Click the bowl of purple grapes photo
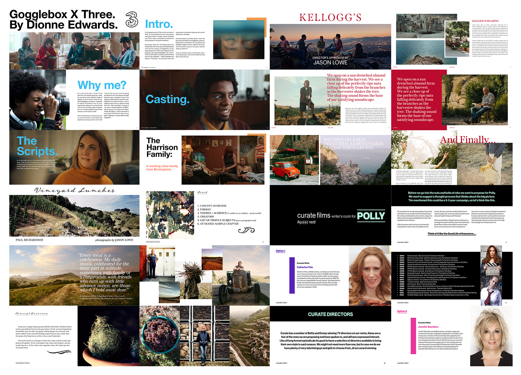This screenshot has width=521, height=375. (160, 336)
